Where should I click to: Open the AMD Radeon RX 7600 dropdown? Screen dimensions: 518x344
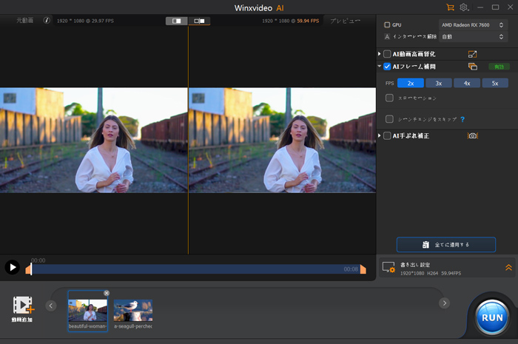[x=473, y=24]
